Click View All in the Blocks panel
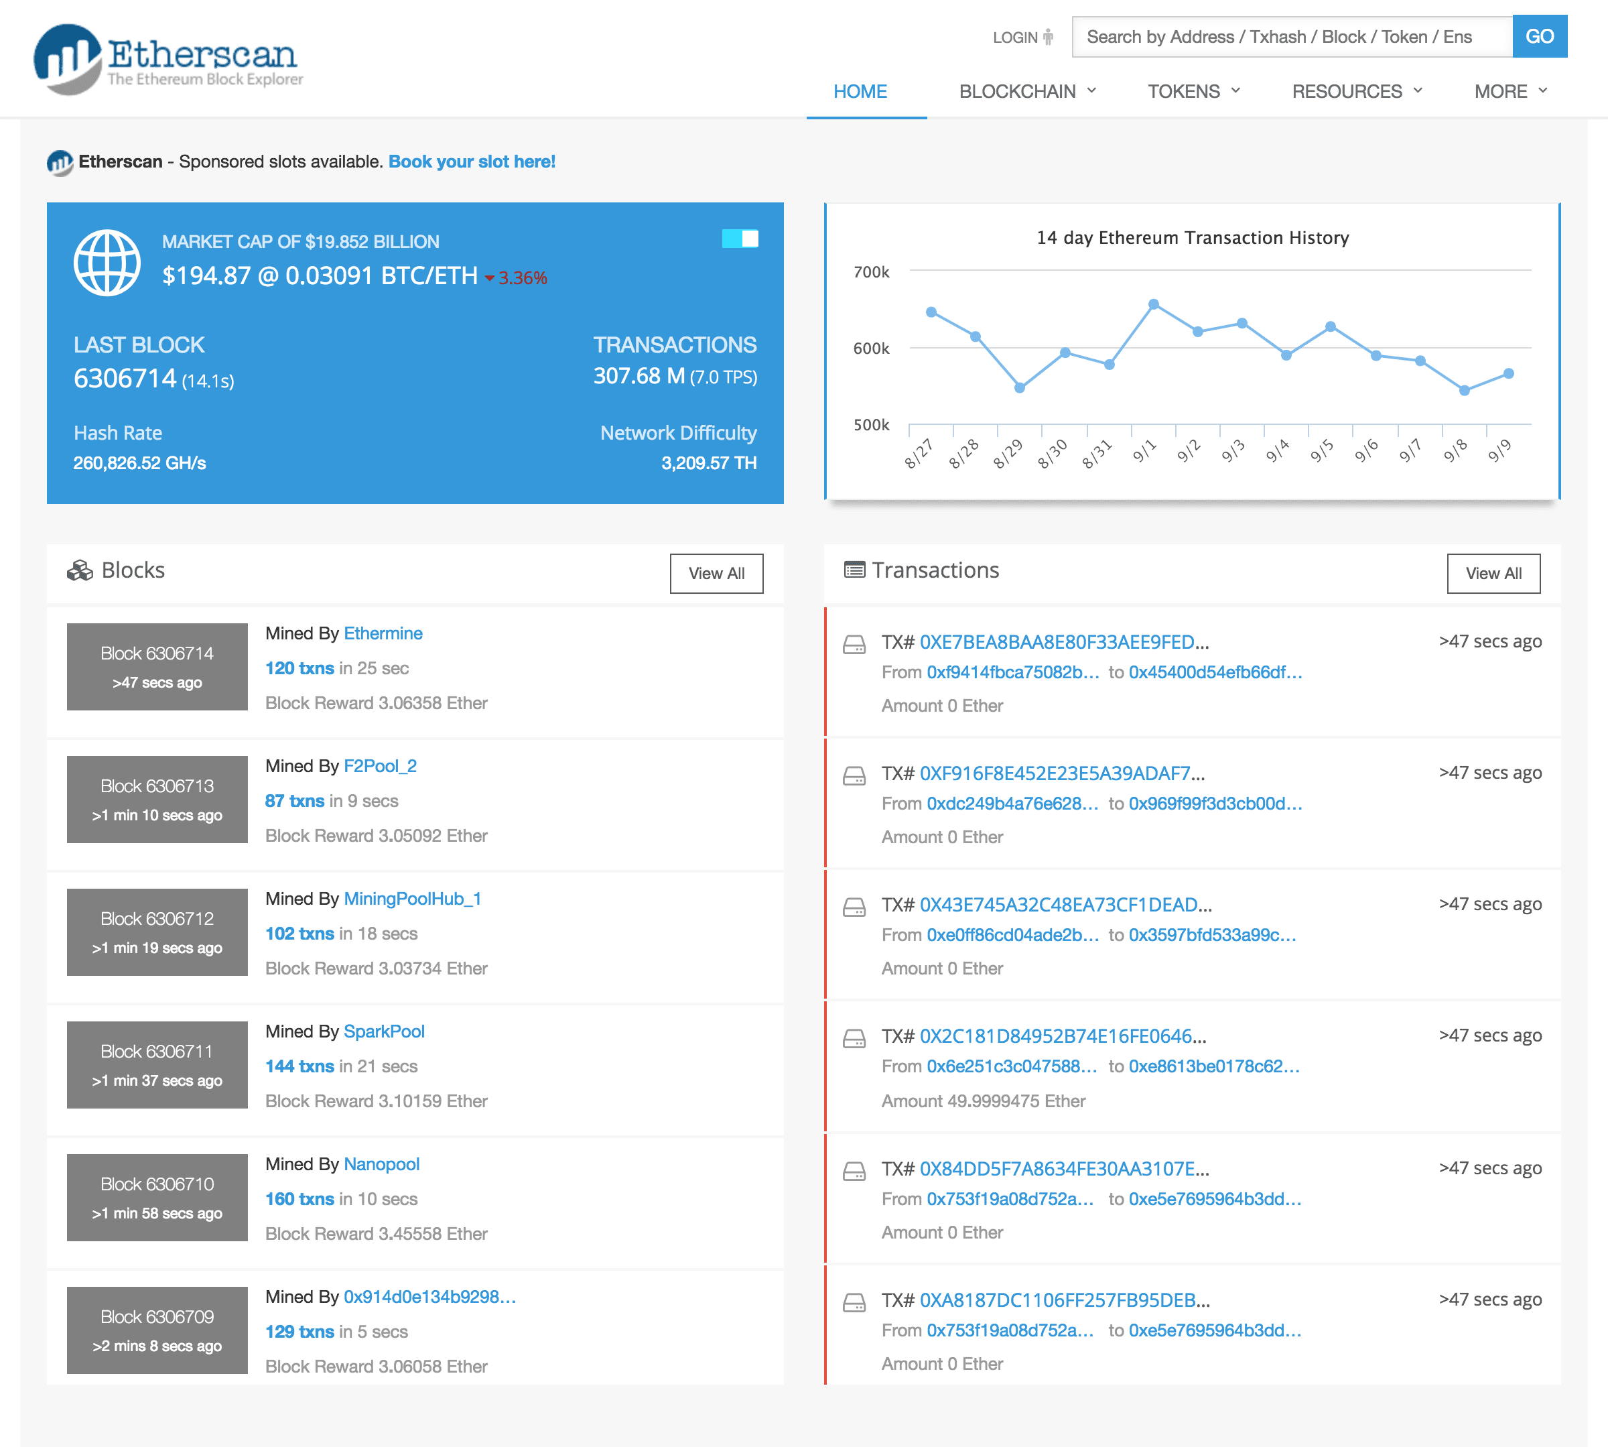The image size is (1608, 1447). click(x=716, y=572)
